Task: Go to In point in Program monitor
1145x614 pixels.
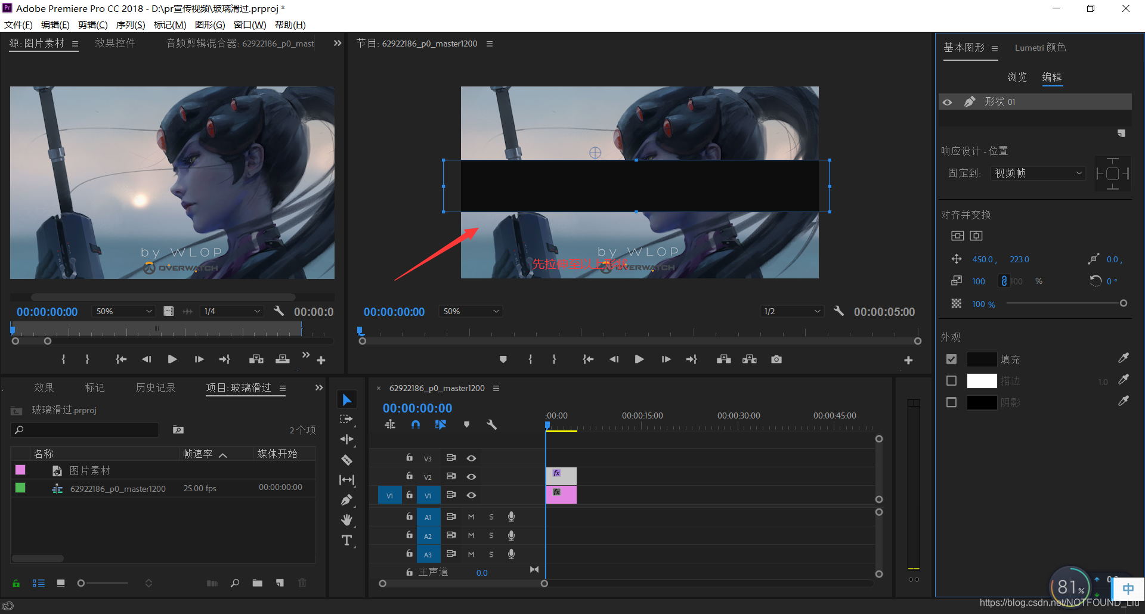Action: point(588,359)
